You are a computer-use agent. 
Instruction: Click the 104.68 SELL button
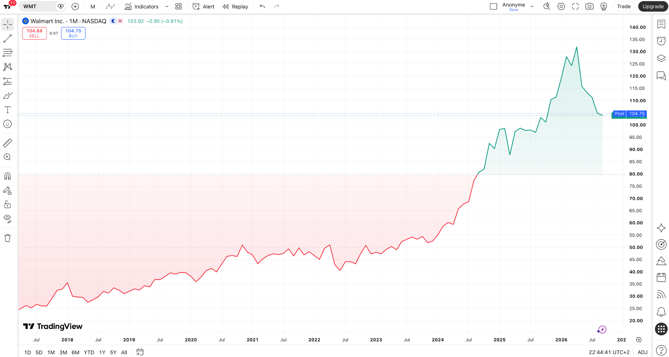tap(34, 33)
